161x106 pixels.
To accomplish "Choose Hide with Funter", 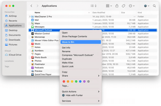I will [80, 95].
